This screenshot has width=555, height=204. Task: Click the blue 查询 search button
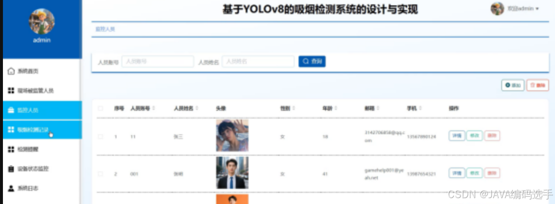point(312,61)
